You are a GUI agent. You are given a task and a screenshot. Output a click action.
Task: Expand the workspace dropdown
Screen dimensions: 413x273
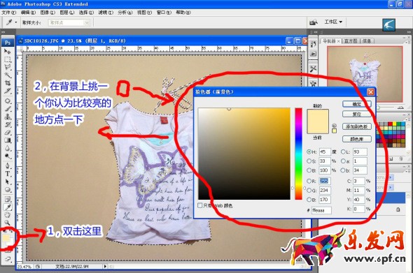click(333, 22)
